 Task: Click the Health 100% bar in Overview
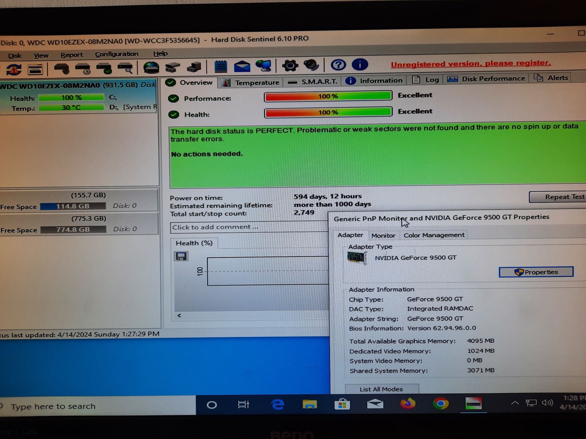click(x=328, y=112)
